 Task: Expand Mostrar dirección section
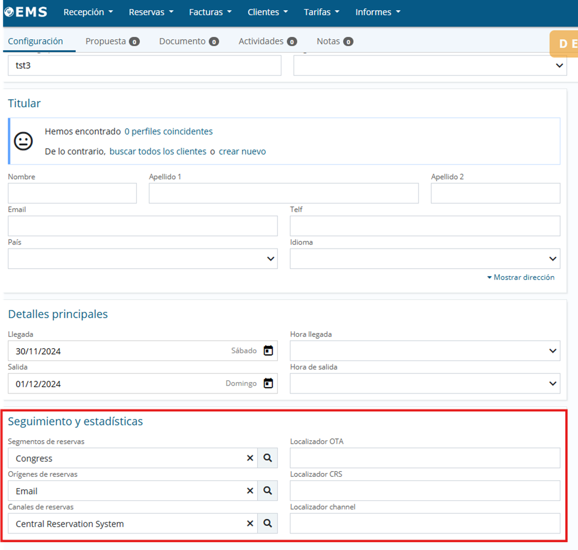[x=521, y=277]
